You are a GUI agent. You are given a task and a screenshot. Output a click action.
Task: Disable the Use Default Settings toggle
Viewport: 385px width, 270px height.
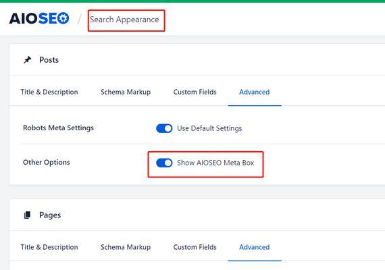pyautogui.click(x=164, y=128)
